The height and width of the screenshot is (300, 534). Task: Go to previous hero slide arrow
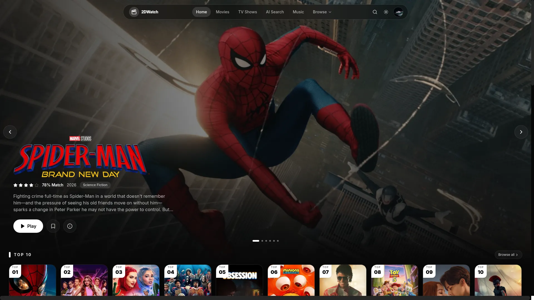click(10, 132)
